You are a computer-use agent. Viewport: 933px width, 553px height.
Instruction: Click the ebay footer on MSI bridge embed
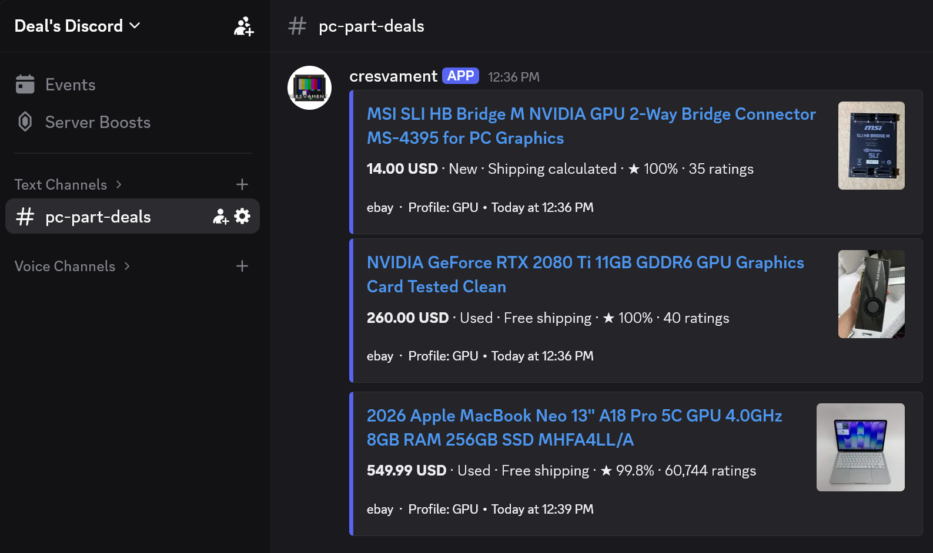pyautogui.click(x=380, y=208)
